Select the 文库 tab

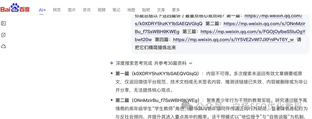coord(161,10)
